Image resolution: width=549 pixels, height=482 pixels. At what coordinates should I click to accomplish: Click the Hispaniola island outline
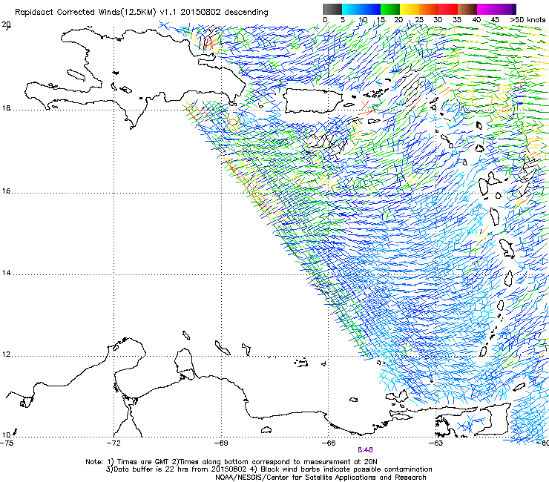click(134, 77)
